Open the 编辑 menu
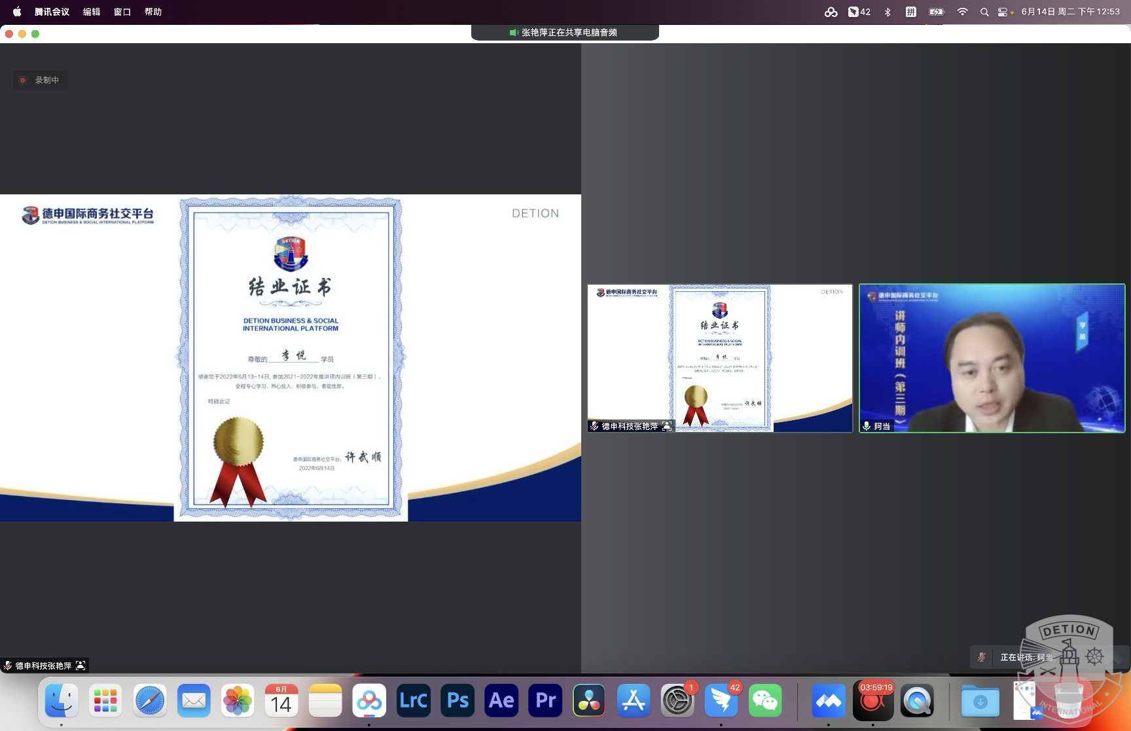Screen dimensions: 1131x731 pos(92,12)
